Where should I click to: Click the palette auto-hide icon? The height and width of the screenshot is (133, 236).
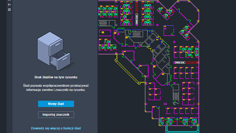click(x=9, y=5)
